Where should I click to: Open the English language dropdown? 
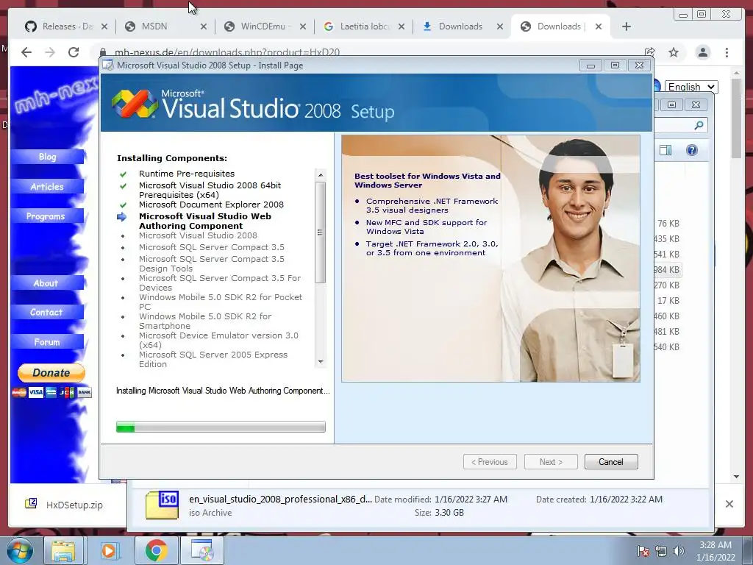tap(691, 87)
